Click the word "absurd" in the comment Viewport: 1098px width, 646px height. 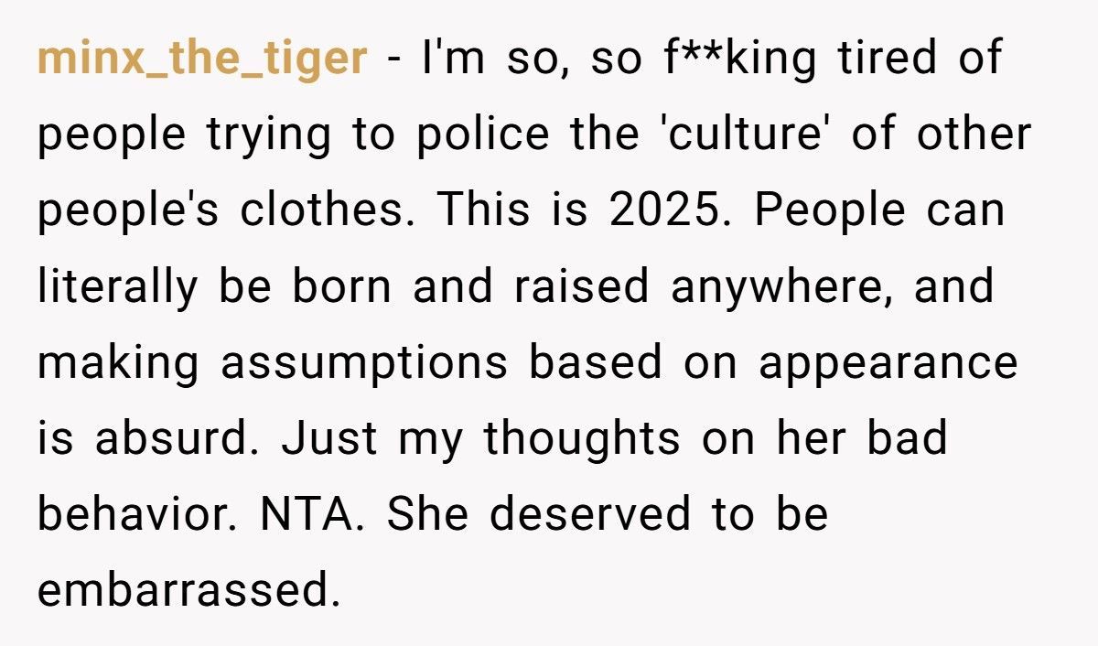[171, 438]
